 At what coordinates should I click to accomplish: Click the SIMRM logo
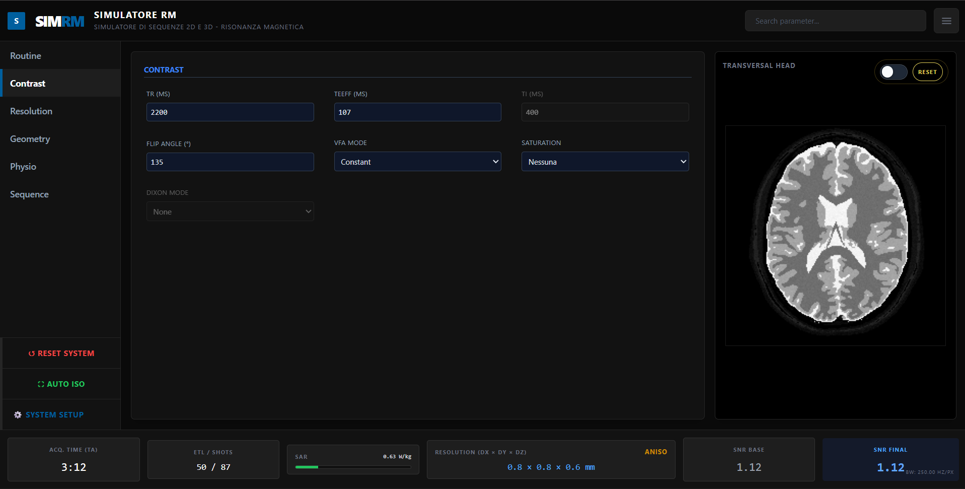[59, 21]
